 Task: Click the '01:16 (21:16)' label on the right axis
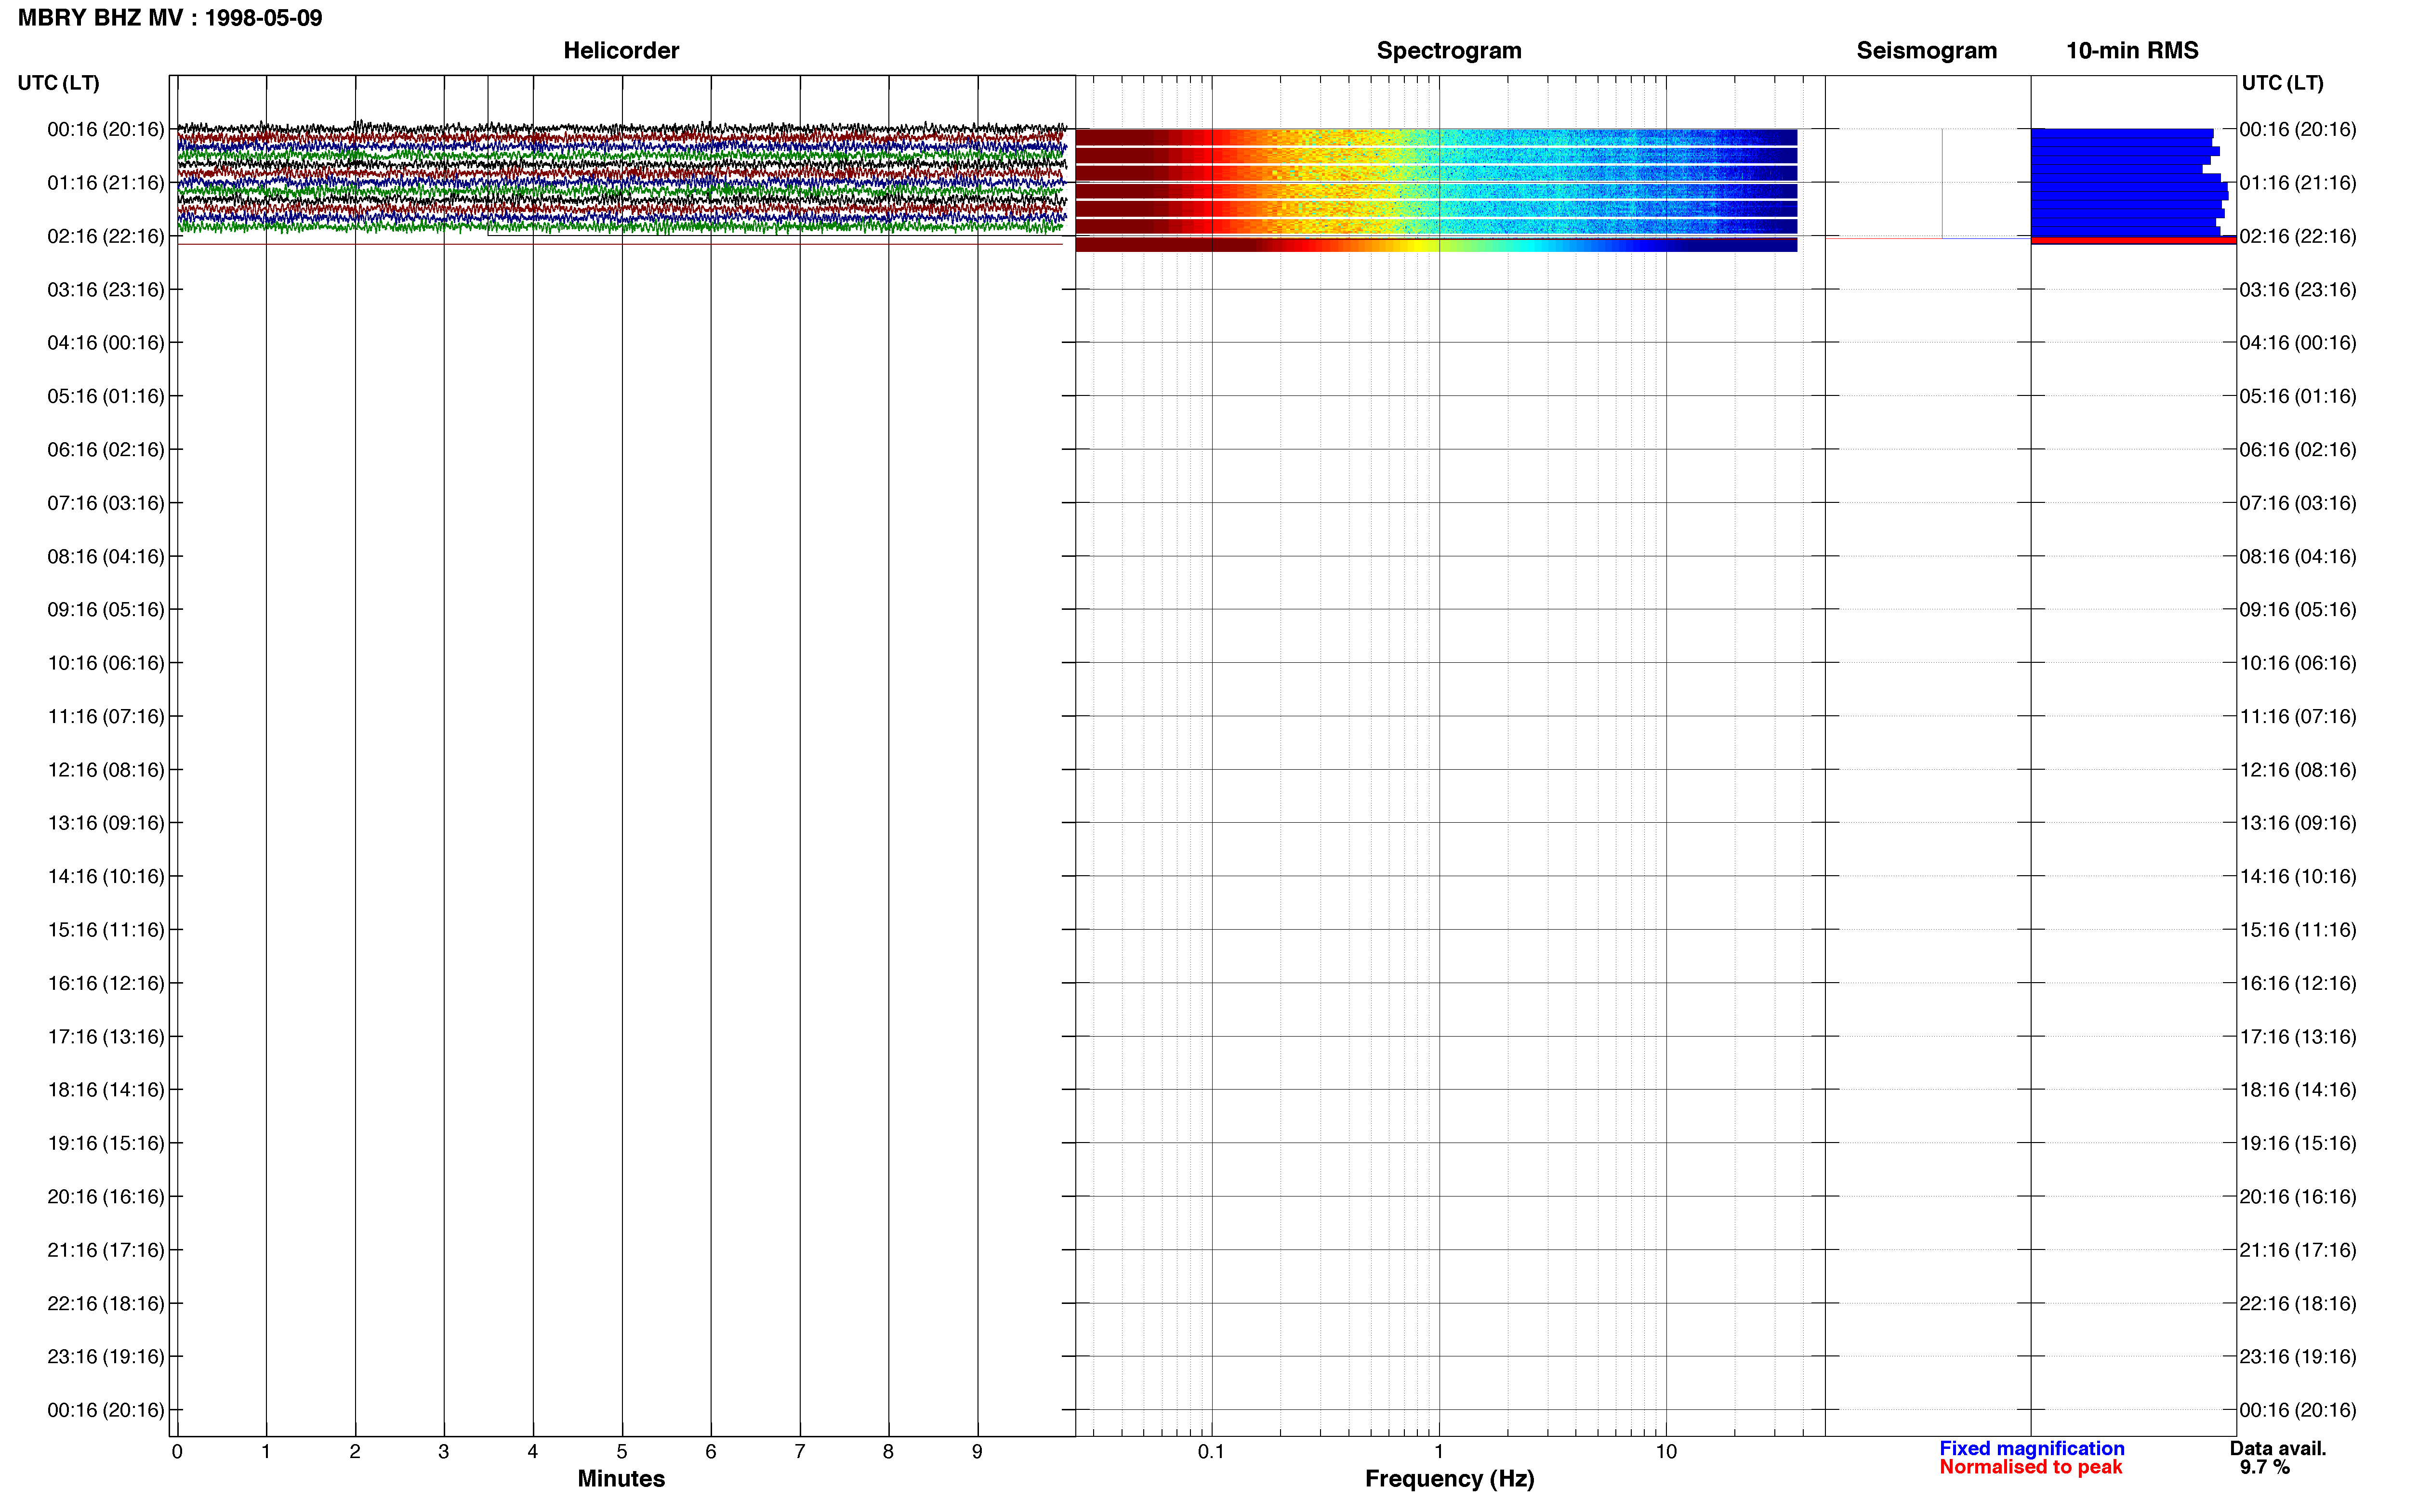point(2298,182)
